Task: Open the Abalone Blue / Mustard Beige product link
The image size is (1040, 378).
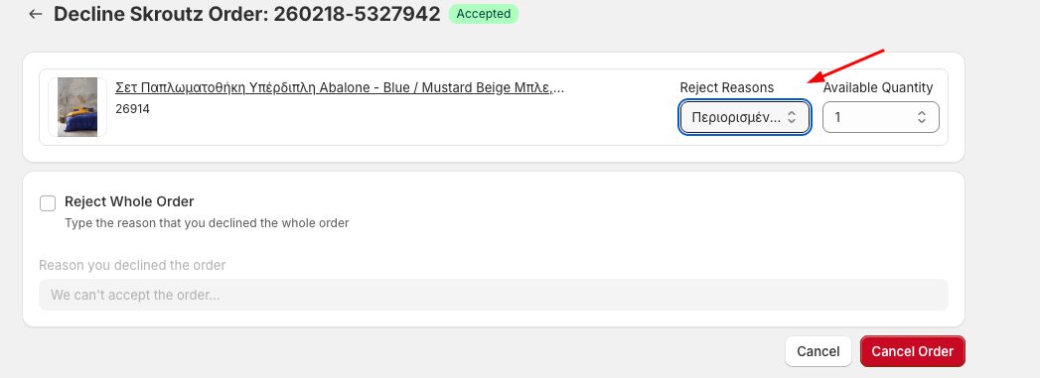Action: 340,88
